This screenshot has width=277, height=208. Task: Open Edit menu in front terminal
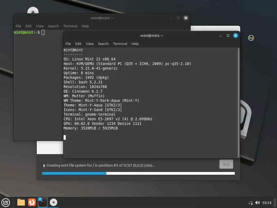(78, 44)
